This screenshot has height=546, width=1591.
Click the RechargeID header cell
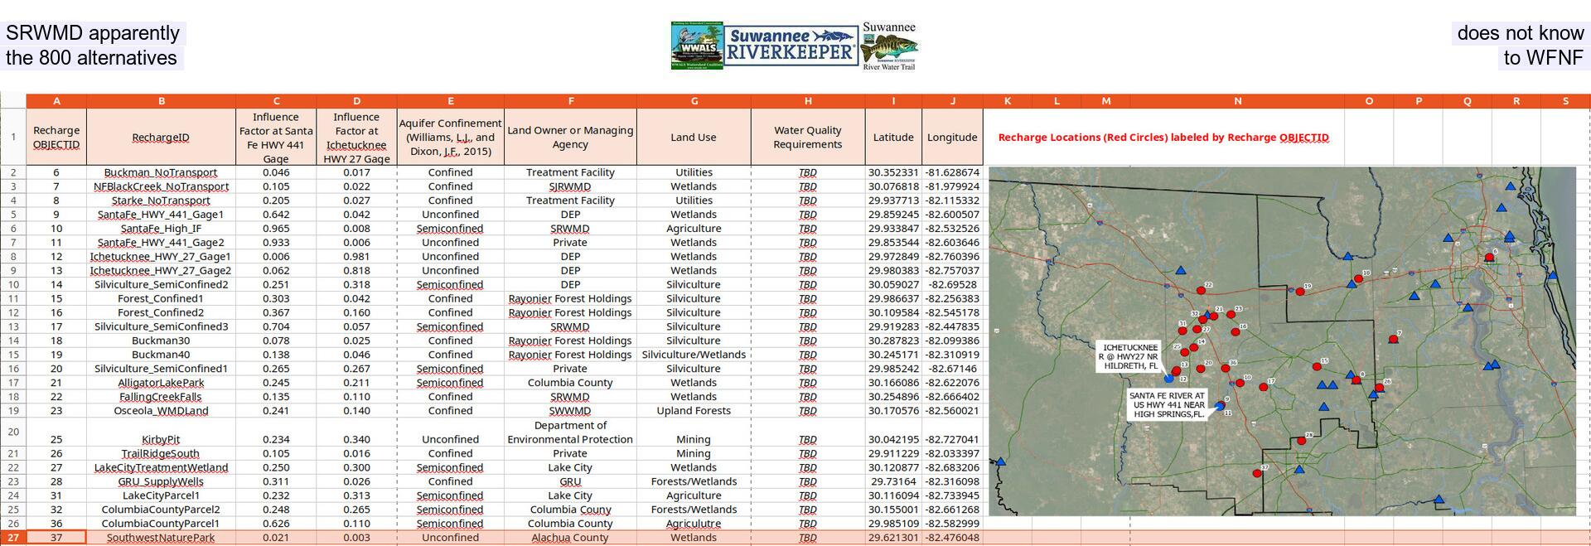(161, 138)
